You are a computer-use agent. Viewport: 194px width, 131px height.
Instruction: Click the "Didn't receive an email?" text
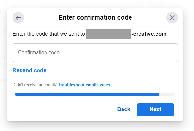click(x=35, y=85)
